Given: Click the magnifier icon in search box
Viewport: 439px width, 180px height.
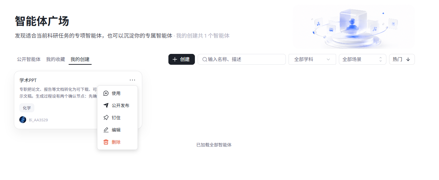Looking at the screenshot, I should [205, 59].
